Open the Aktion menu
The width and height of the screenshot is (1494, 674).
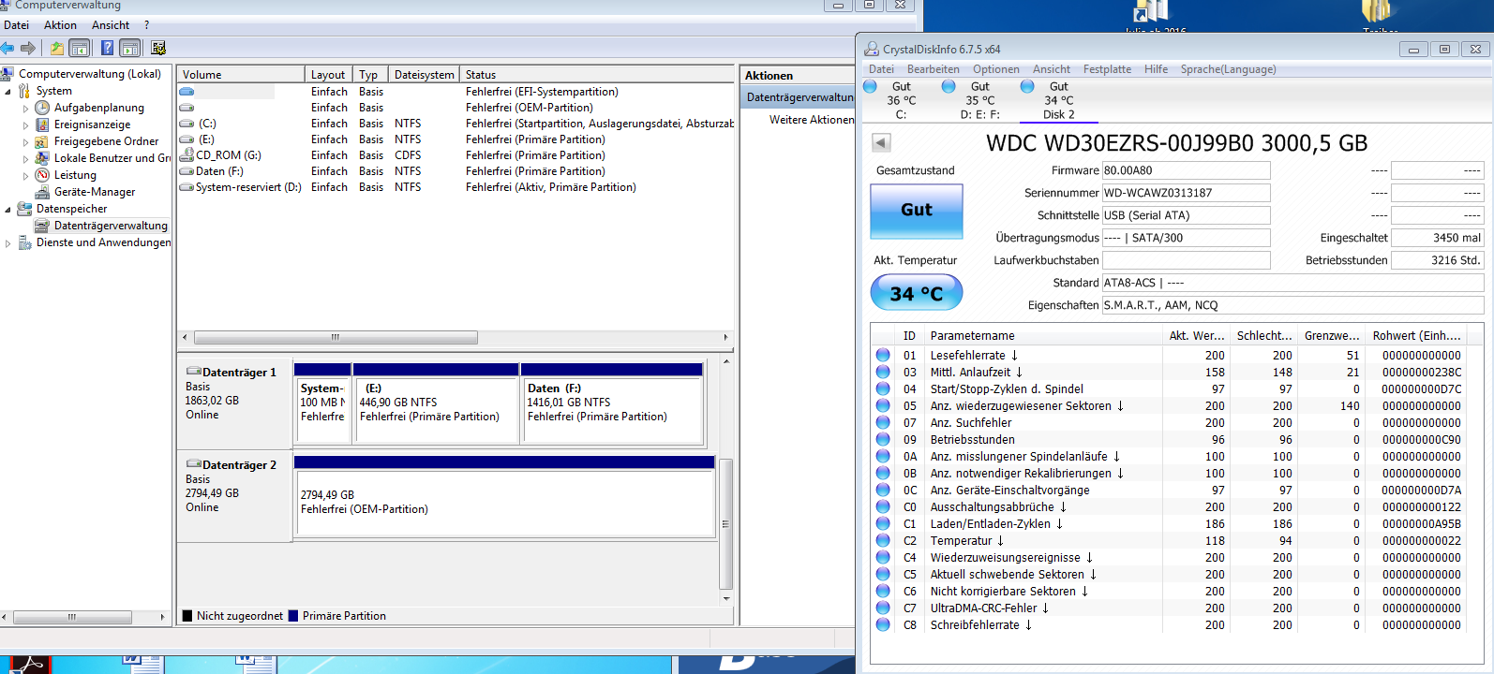(60, 25)
